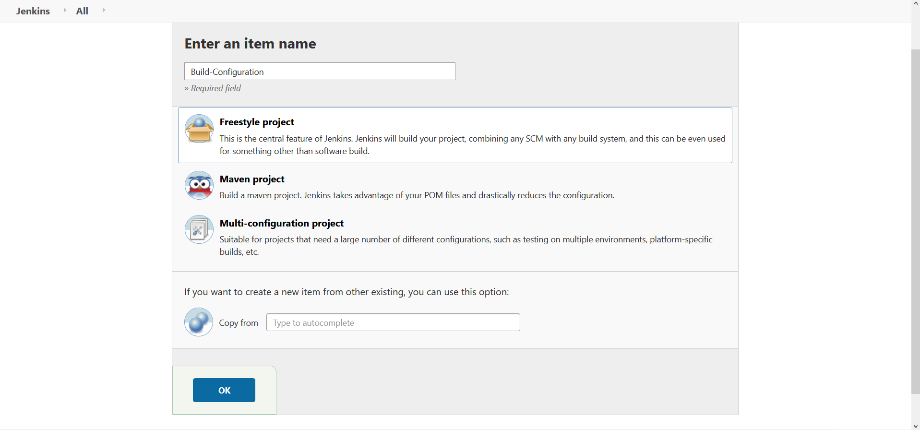Click the Freestyle project description text
This screenshot has height=430, width=920.
point(473,144)
